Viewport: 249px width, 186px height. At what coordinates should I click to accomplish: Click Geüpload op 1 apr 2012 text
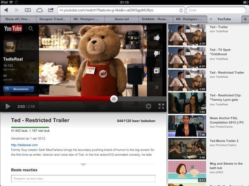pyautogui.click(x=28, y=139)
